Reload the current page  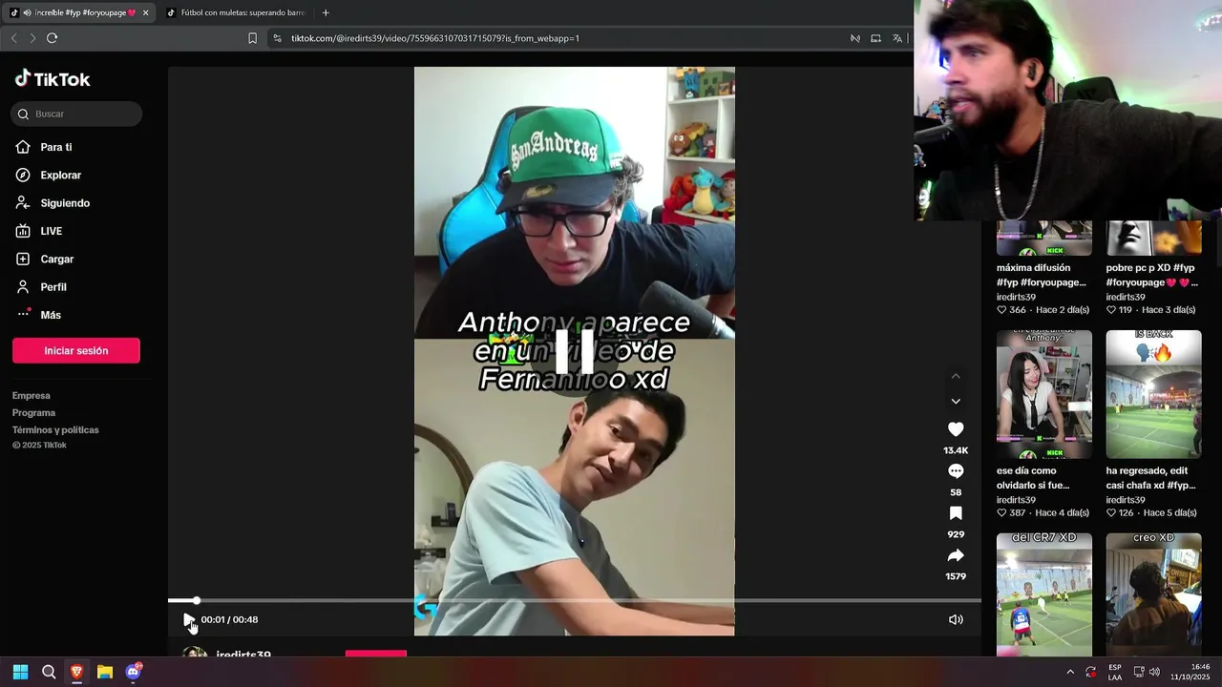tap(52, 38)
